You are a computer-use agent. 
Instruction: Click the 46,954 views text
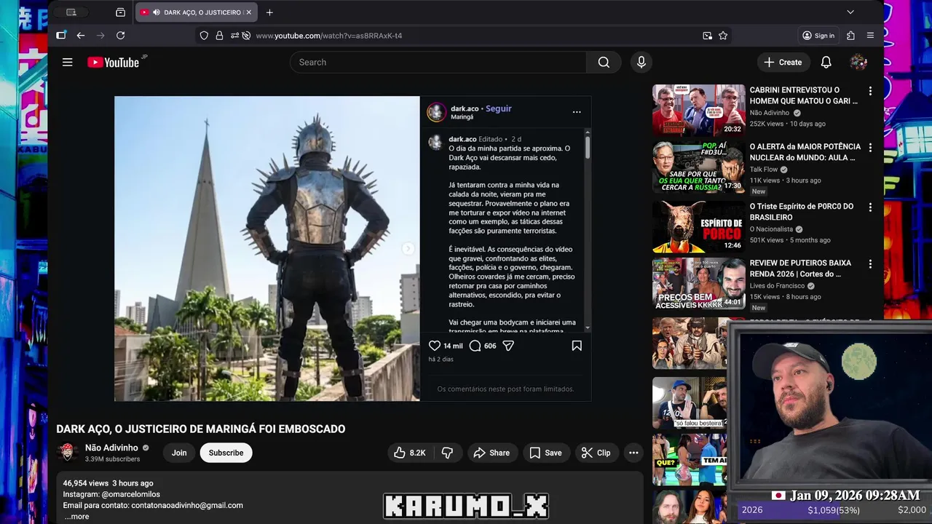point(86,483)
